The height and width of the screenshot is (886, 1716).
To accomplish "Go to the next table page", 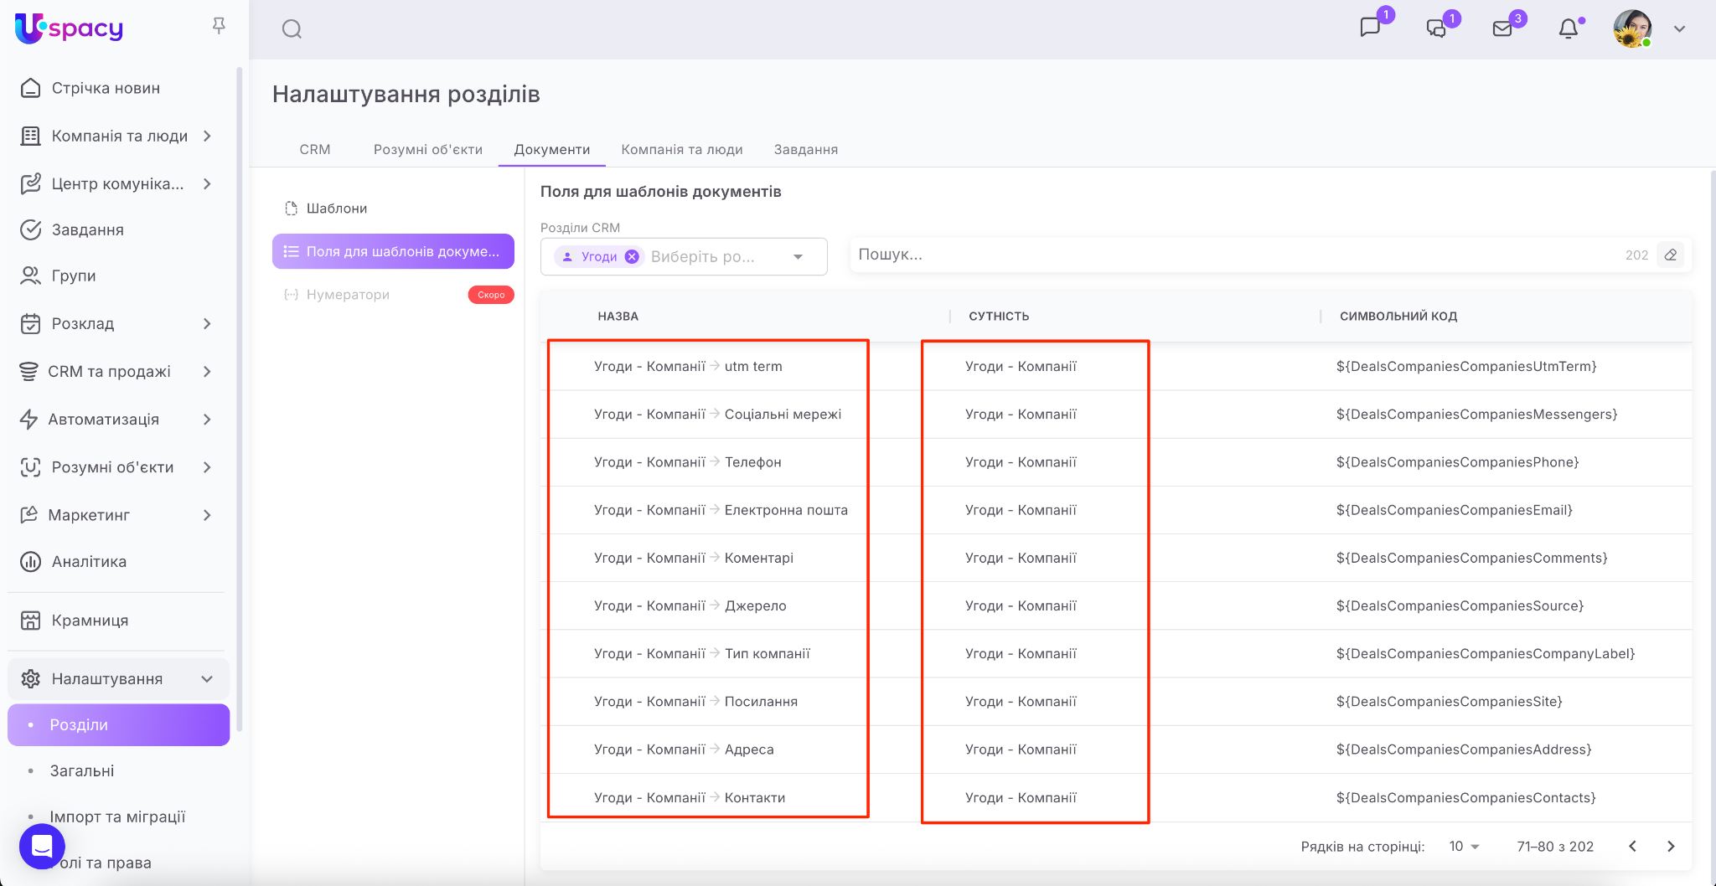I will click(1671, 847).
